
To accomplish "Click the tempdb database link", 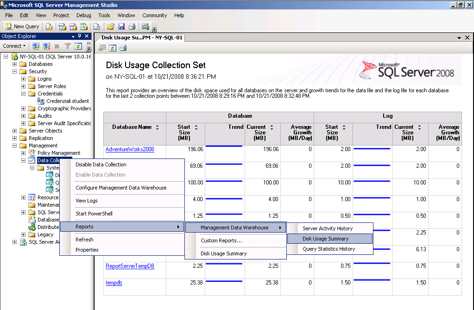I will 114,283.
